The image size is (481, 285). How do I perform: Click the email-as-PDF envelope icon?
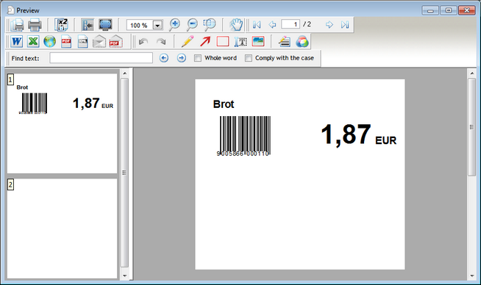[115, 42]
